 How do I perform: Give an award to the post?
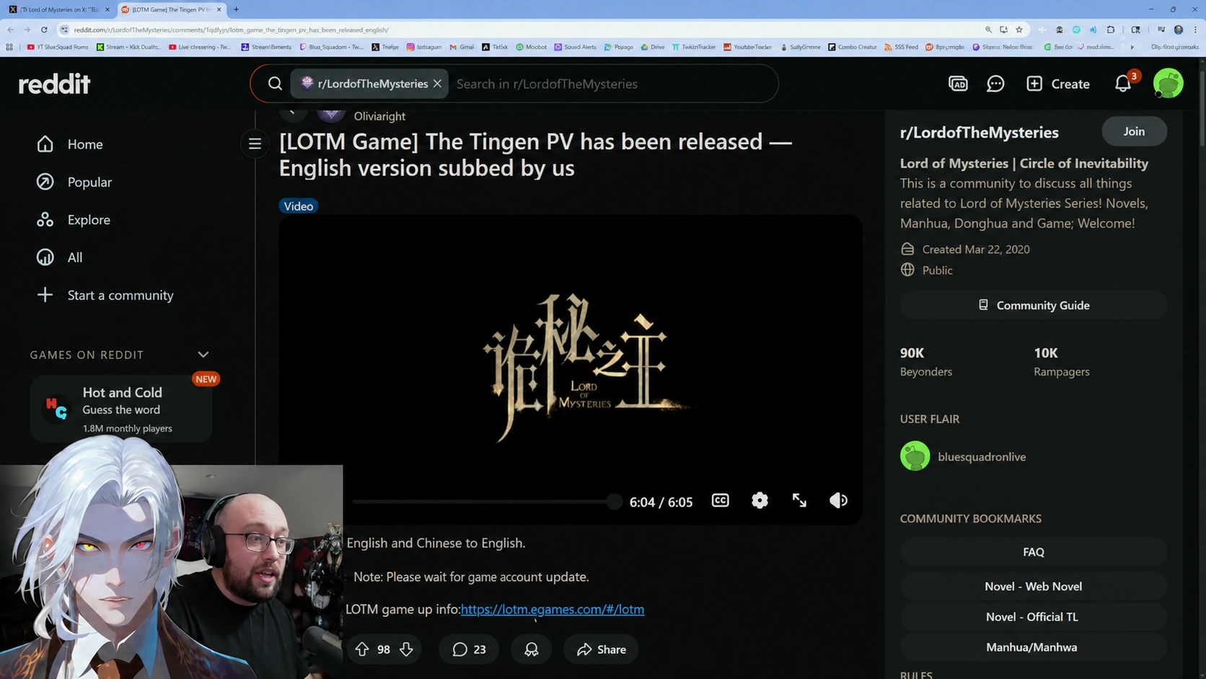point(532,649)
